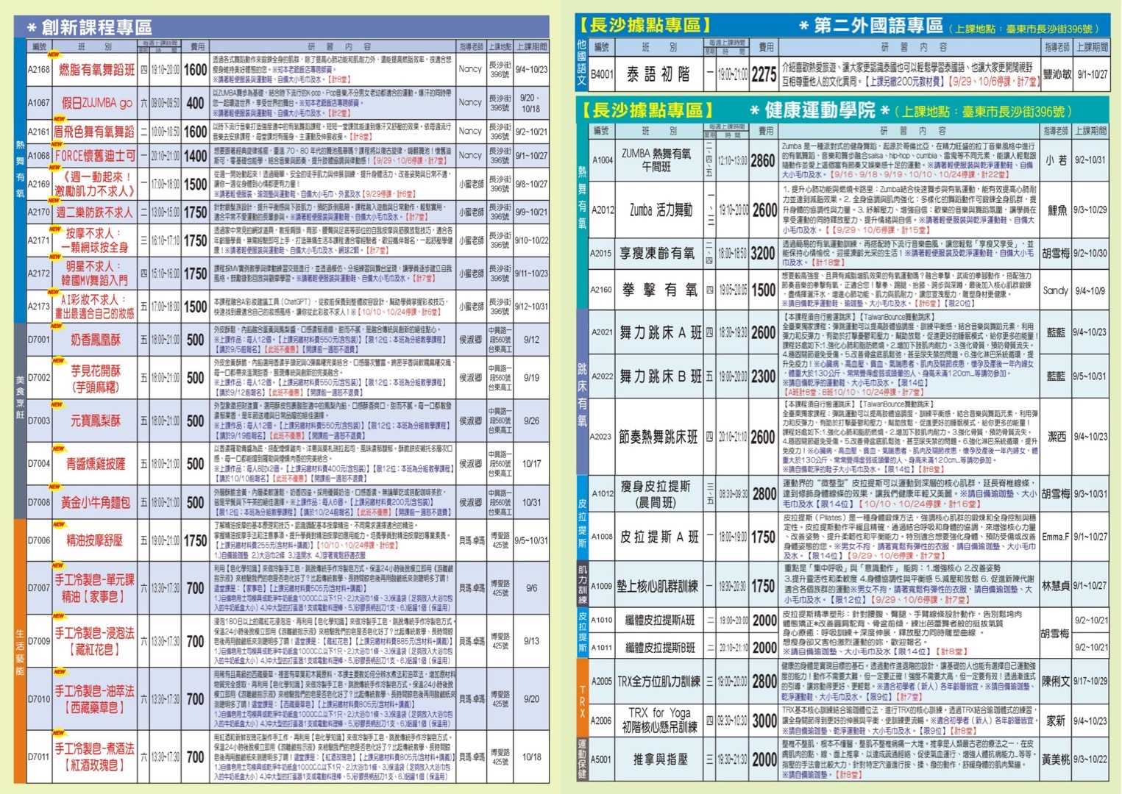
Task: Click course name 週二樂防跌不求人
Action: (94, 212)
